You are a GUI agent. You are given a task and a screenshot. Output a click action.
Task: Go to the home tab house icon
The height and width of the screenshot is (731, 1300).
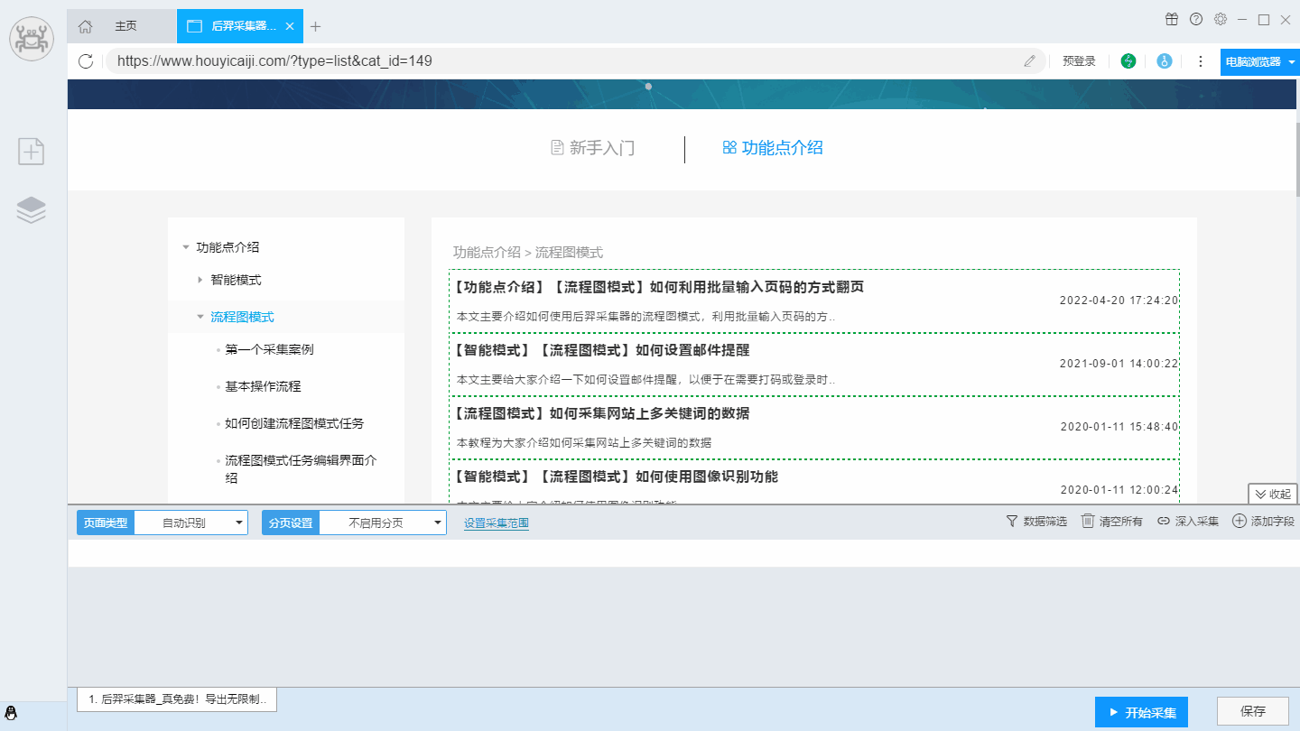(x=85, y=26)
